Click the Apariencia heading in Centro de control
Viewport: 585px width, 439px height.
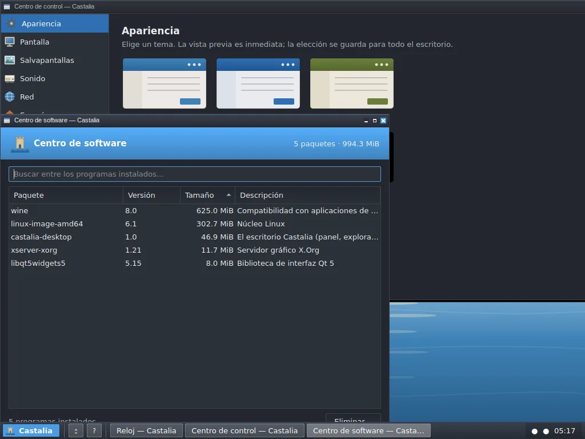pos(150,31)
